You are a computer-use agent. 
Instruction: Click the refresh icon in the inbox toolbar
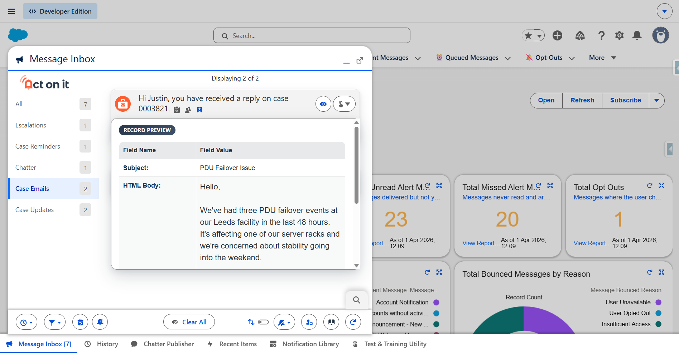[x=353, y=322]
